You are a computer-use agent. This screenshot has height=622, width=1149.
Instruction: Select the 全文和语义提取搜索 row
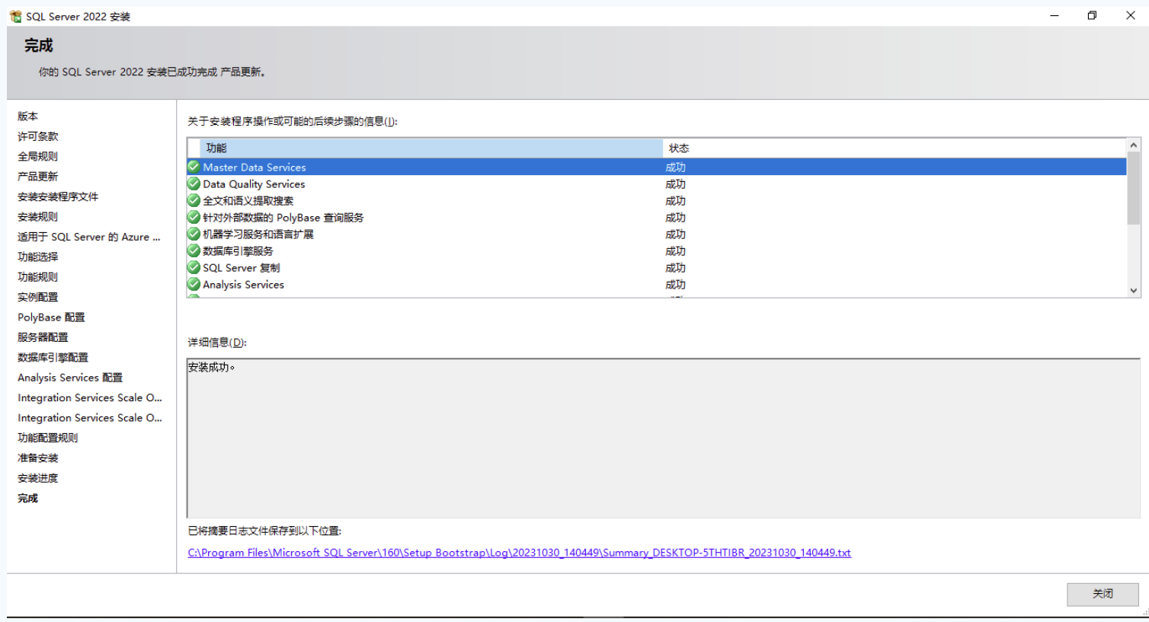point(657,200)
